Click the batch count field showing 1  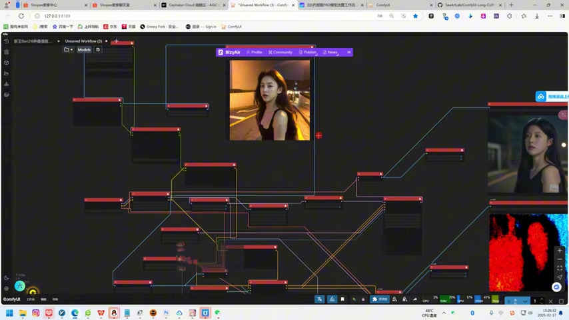535,301
